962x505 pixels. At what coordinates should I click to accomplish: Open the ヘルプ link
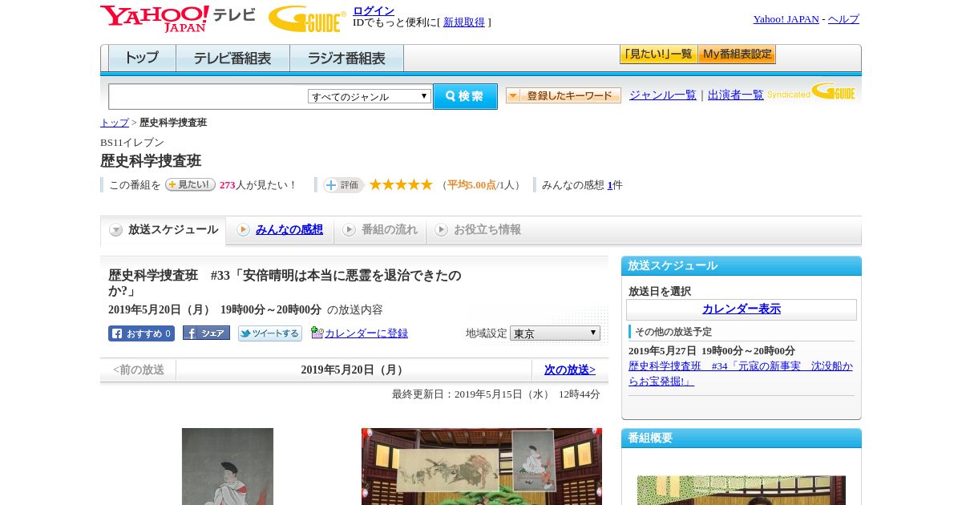843,19
